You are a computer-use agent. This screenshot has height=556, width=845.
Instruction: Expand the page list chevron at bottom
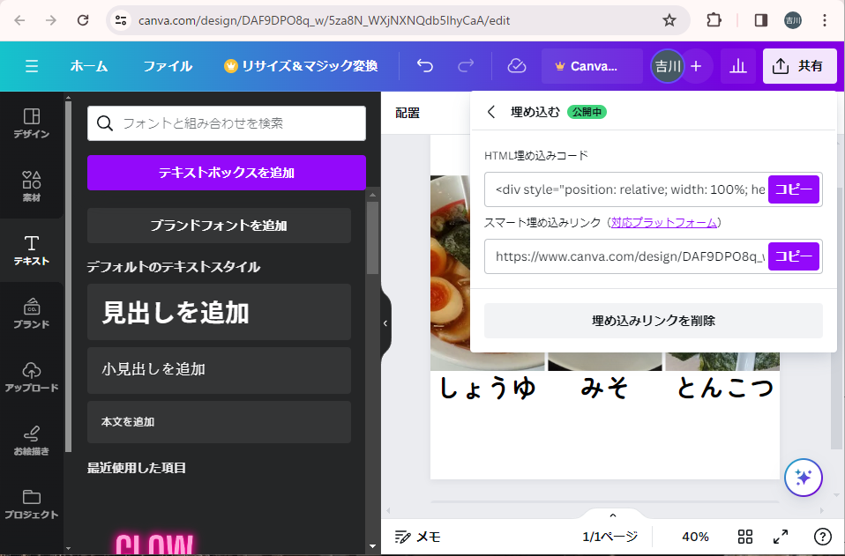click(612, 515)
